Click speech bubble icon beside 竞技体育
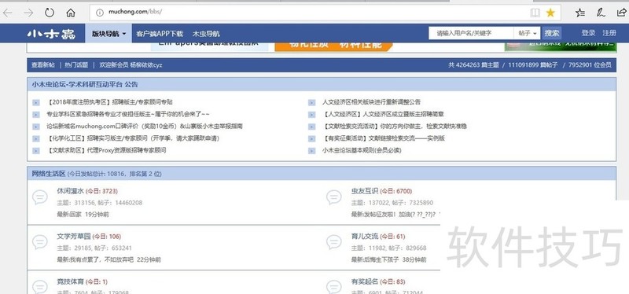The image size is (629, 294). 40,287
